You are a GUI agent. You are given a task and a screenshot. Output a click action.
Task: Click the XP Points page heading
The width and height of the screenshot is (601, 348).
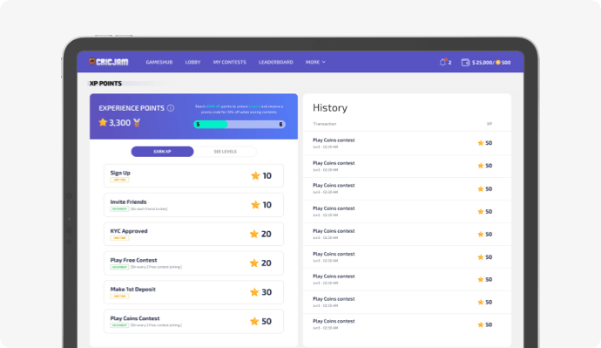(105, 83)
